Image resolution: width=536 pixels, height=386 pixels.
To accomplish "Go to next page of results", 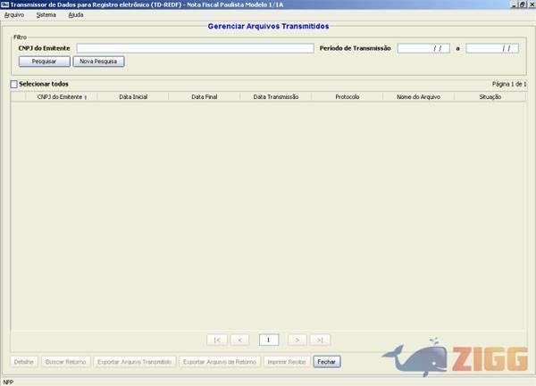I will pyautogui.click(x=297, y=340).
